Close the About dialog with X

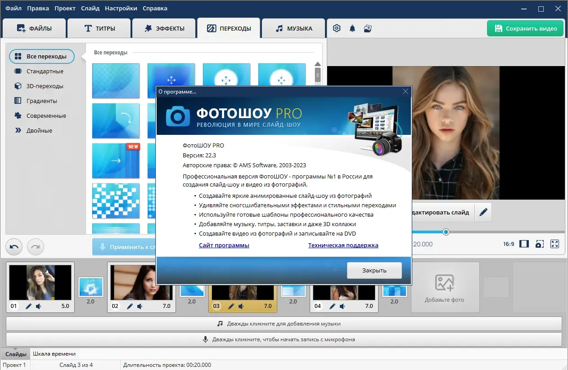(406, 91)
